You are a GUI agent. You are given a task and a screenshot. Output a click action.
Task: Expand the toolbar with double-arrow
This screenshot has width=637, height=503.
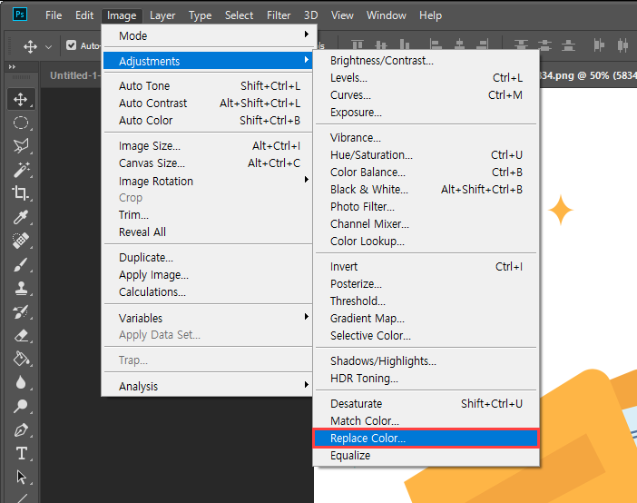coord(12,66)
